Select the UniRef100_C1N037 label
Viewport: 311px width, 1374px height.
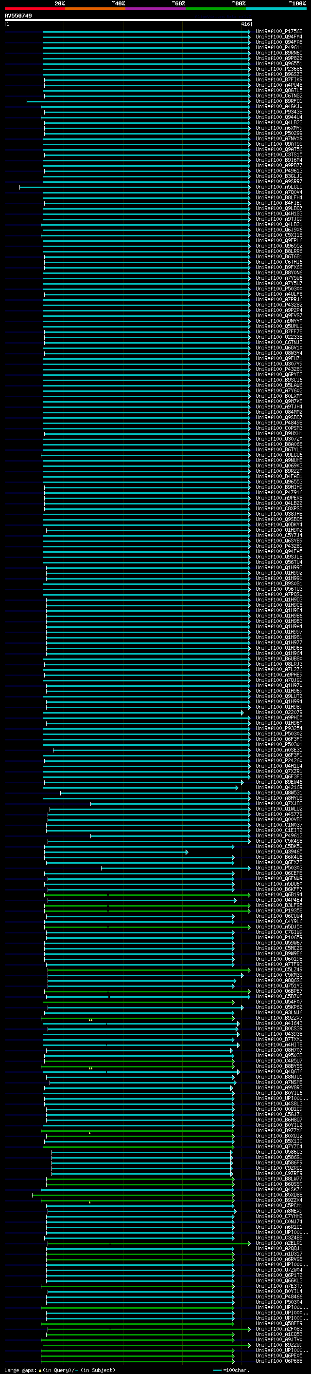(279, 825)
